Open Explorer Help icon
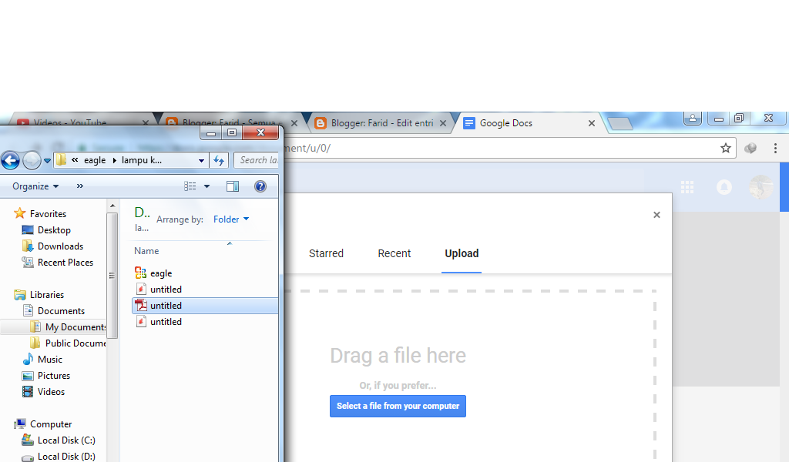 (x=260, y=186)
